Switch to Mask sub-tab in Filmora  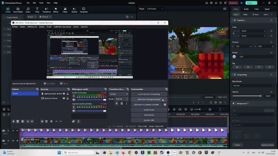pyautogui.click(x=245, y=14)
